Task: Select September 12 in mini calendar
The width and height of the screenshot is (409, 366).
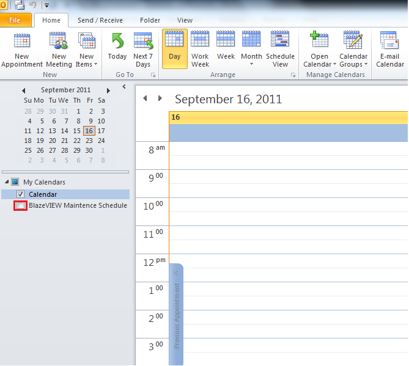Action: 40,131
